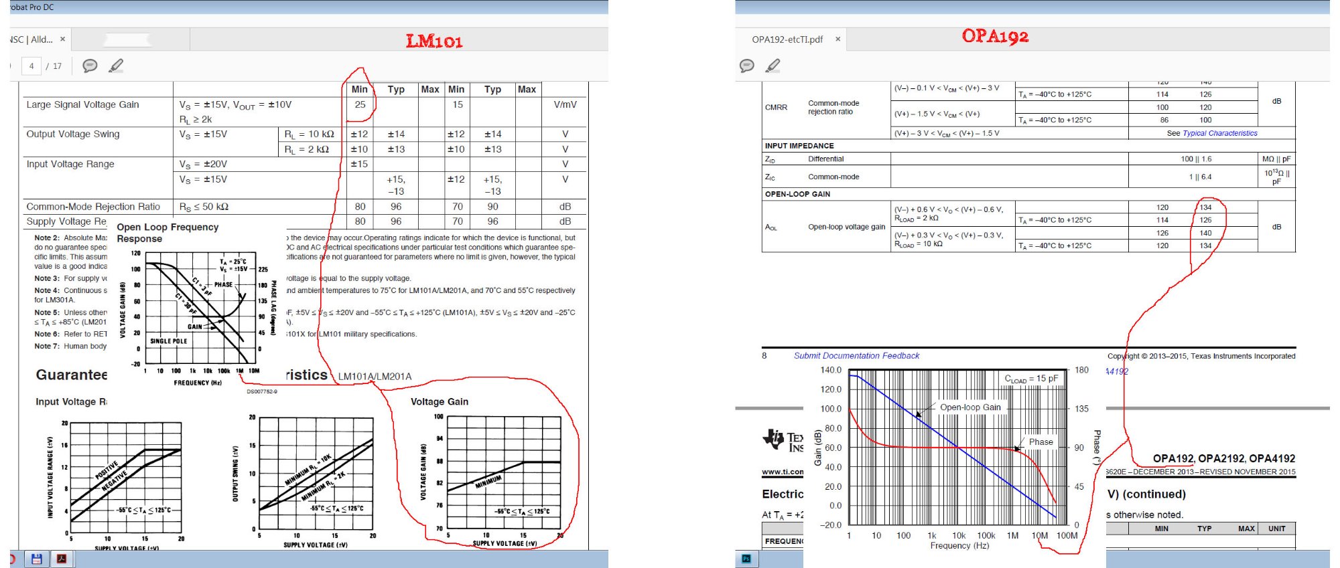
Task: Click the 'CMRR' parameter cell
Action: pos(776,107)
